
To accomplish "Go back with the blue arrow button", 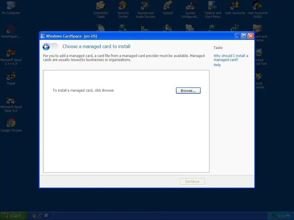I will (46, 47).
